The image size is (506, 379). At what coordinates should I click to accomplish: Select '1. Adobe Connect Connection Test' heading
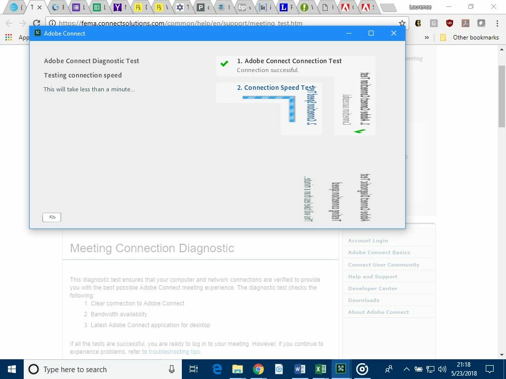click(x=290, y=61)
